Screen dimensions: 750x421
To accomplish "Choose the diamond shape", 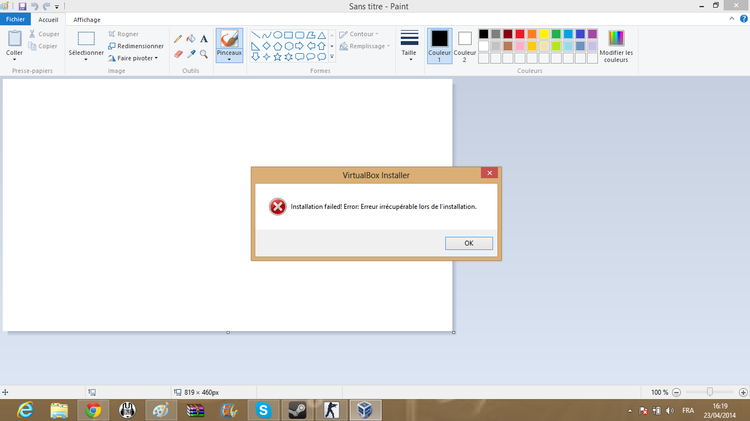I will point(267,46).
